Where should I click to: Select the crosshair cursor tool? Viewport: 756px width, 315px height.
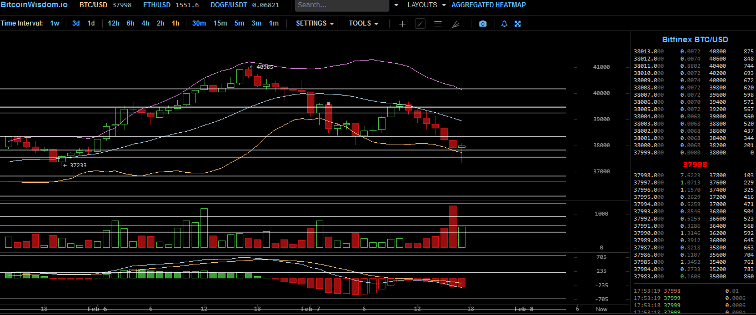pos(402,24)
